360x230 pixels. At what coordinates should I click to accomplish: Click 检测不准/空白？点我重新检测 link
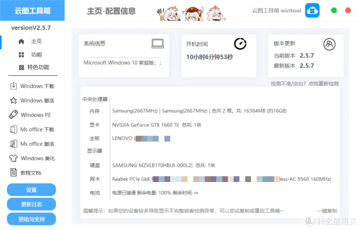point(305,84)
